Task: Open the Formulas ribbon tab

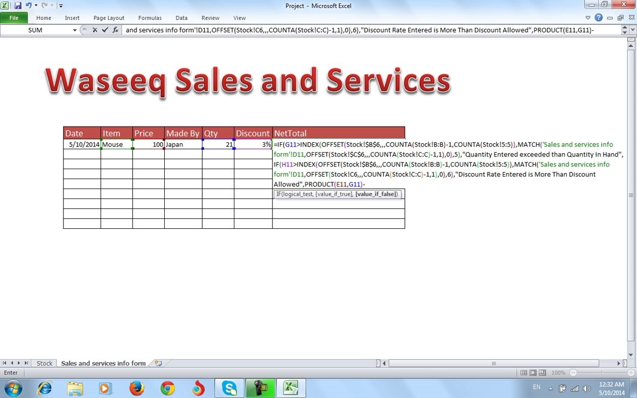Action: [x=149, y=18]
